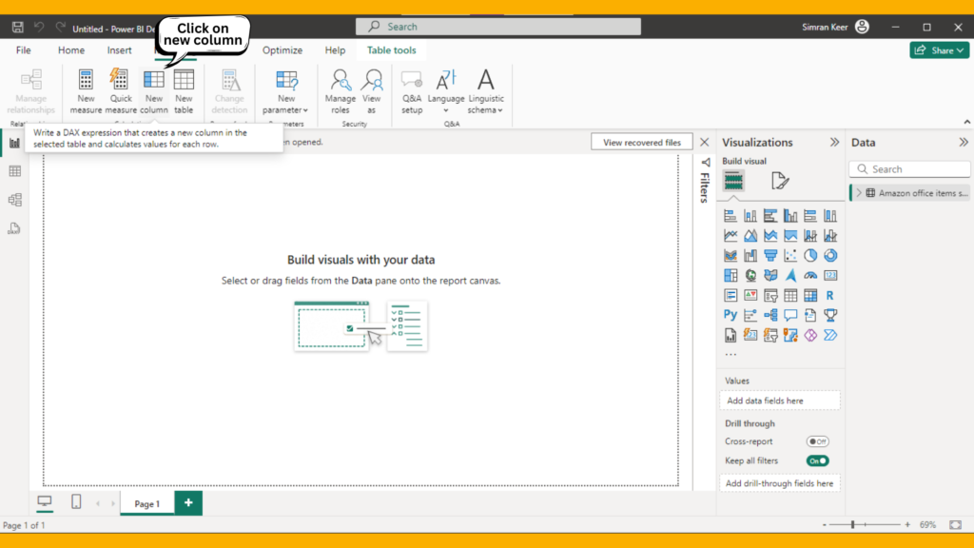Collapse the ribbon with chevron
The width and height of the screenshot is (974, 548).
pos(966,123)
